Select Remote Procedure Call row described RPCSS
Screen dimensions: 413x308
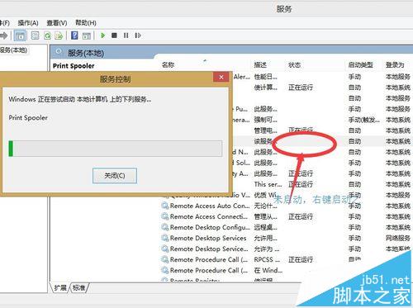[x=287, y=259]
